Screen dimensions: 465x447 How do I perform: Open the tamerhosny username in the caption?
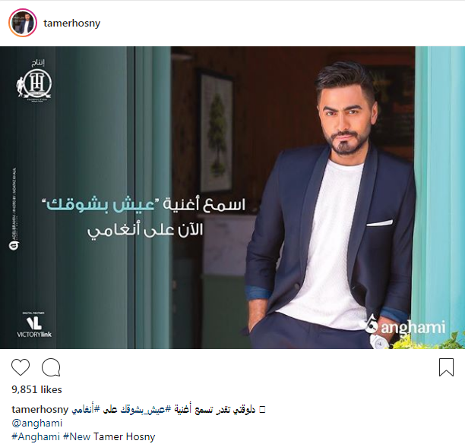click(x=40, y=409)
